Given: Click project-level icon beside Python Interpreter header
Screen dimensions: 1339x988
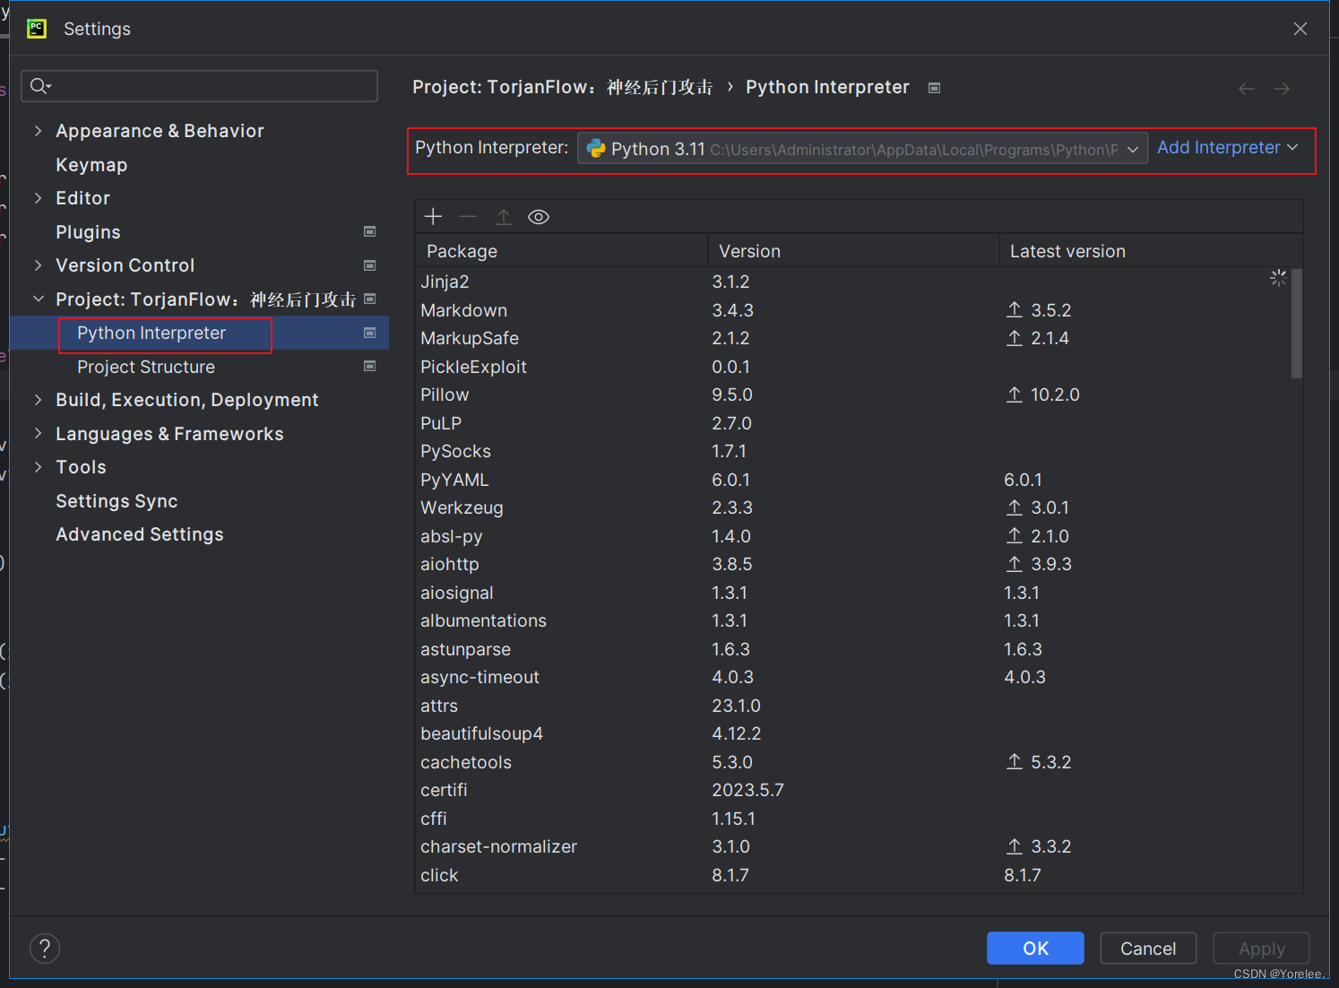Looking at the screenshot, I should [934, 88].
